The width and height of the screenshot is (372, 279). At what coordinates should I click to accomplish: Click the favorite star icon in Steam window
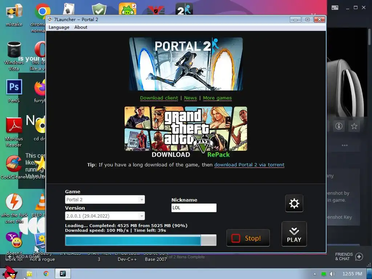pos(354,126)
